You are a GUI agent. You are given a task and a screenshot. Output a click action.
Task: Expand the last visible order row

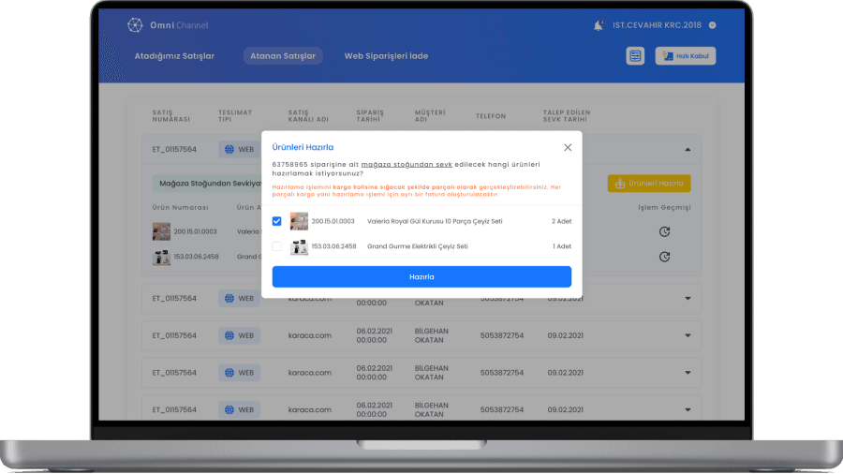[688, 409]
